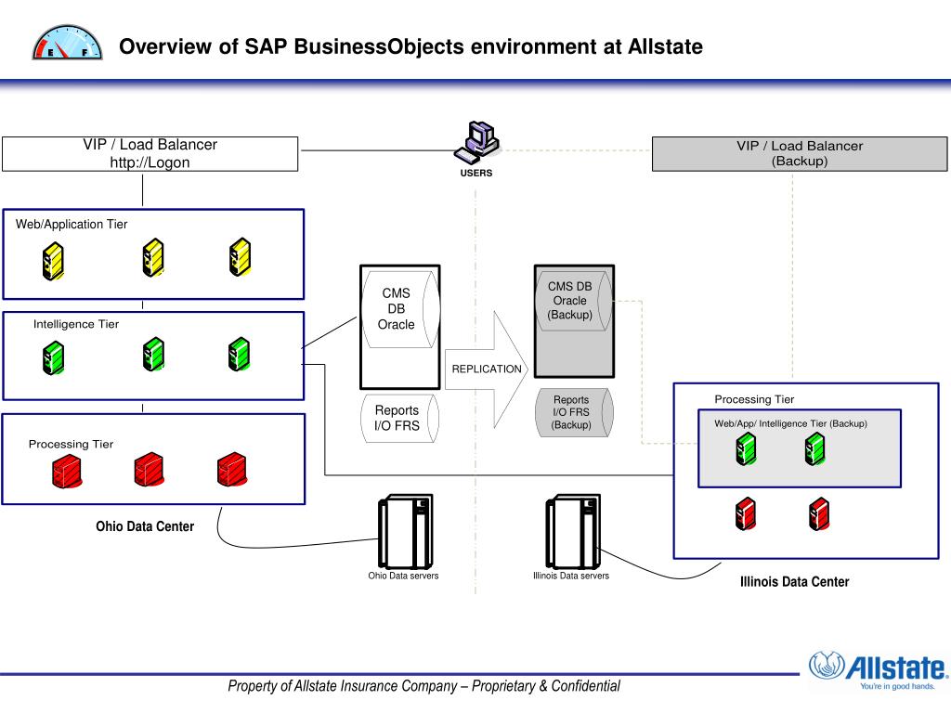
Task: Click the last yellow Web/Application Tier server
Action: pyautogui.click(x=241, y=257)
